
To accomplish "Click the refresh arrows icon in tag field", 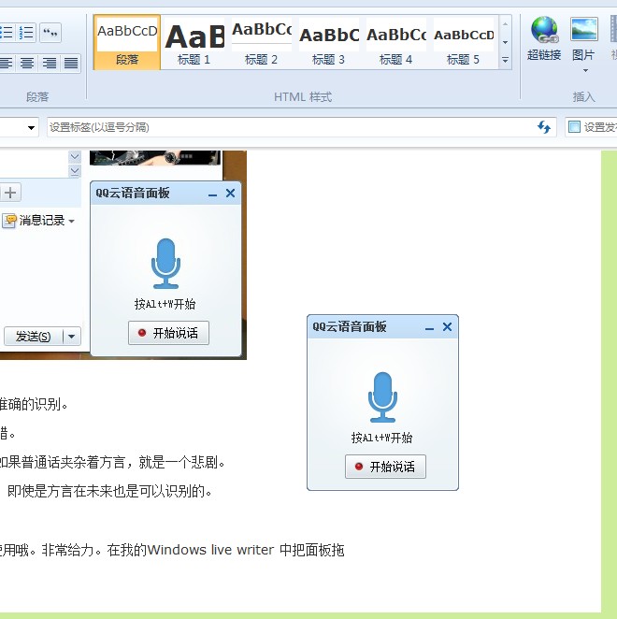I will (544, 127).
